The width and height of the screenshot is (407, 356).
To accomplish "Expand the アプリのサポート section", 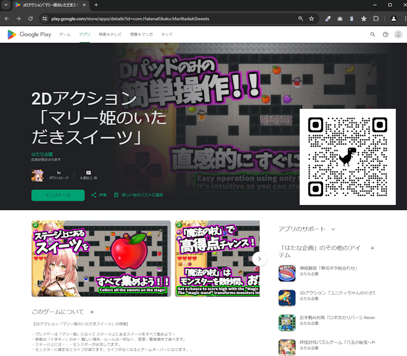I will pyautogui.click(x=333, y=229).
